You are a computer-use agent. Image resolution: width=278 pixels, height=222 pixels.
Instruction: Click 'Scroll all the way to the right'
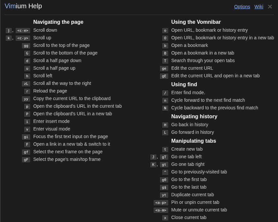pyautogui.click(x=62, y=83)
